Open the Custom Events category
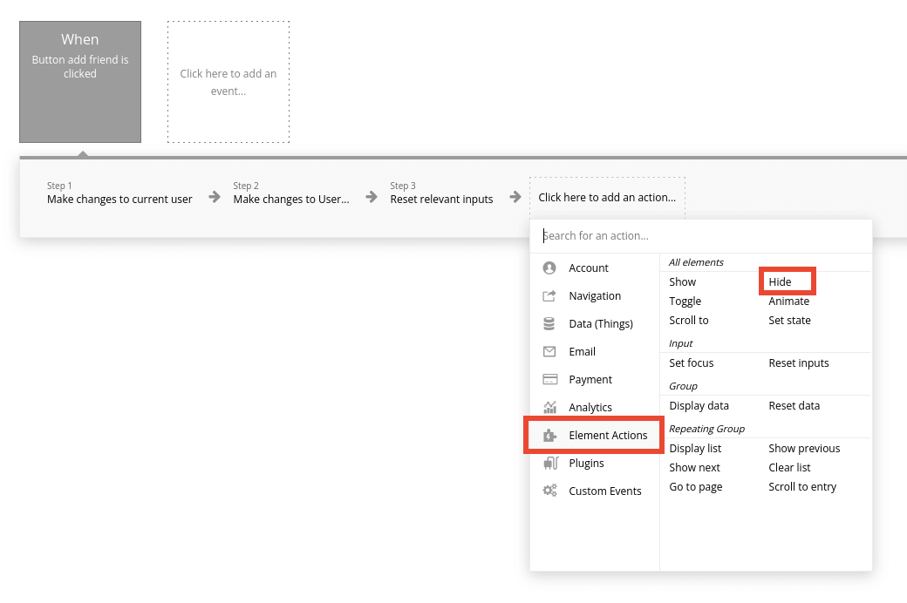 coord(595,491)
